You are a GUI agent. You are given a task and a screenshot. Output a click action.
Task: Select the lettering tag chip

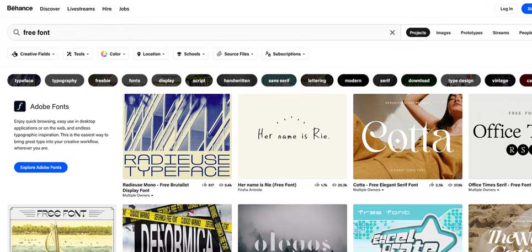pos(317,81)
